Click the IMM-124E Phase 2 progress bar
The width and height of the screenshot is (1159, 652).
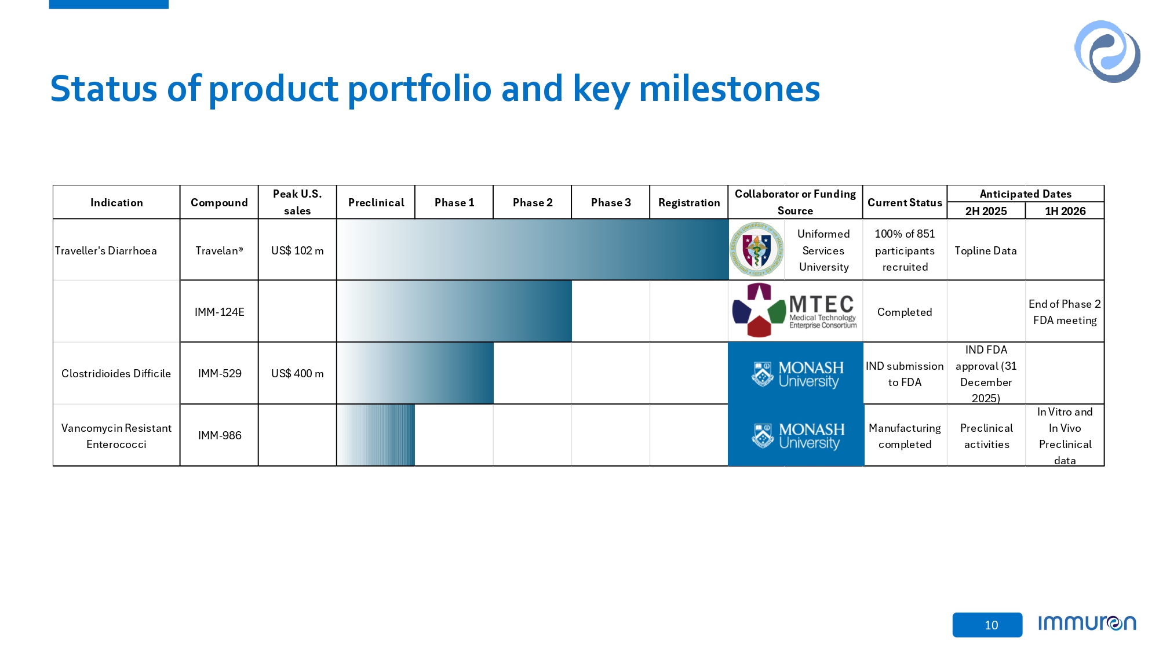coord(454,311)
